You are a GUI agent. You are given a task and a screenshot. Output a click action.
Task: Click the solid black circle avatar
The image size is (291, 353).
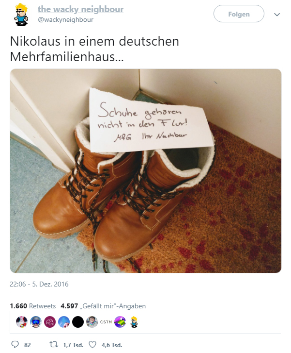coord(78,322)
